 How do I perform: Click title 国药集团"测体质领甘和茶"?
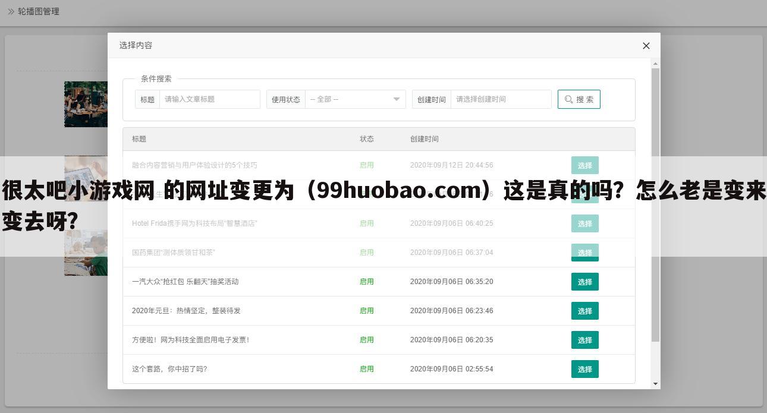click(x=174, y=253)
